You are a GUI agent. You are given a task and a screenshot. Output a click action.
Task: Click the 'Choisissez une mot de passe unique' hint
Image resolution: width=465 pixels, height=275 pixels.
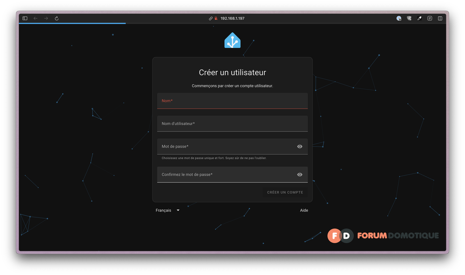pyautogui.click(x=214, y=158)
